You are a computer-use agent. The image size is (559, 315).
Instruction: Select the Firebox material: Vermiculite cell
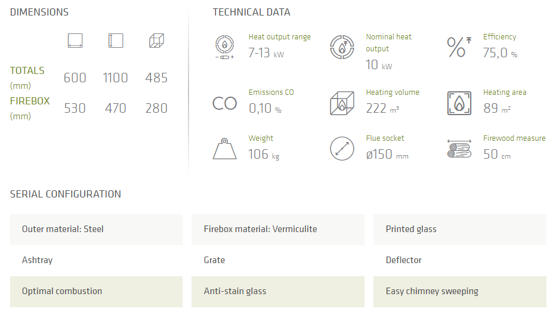point(277,229)
